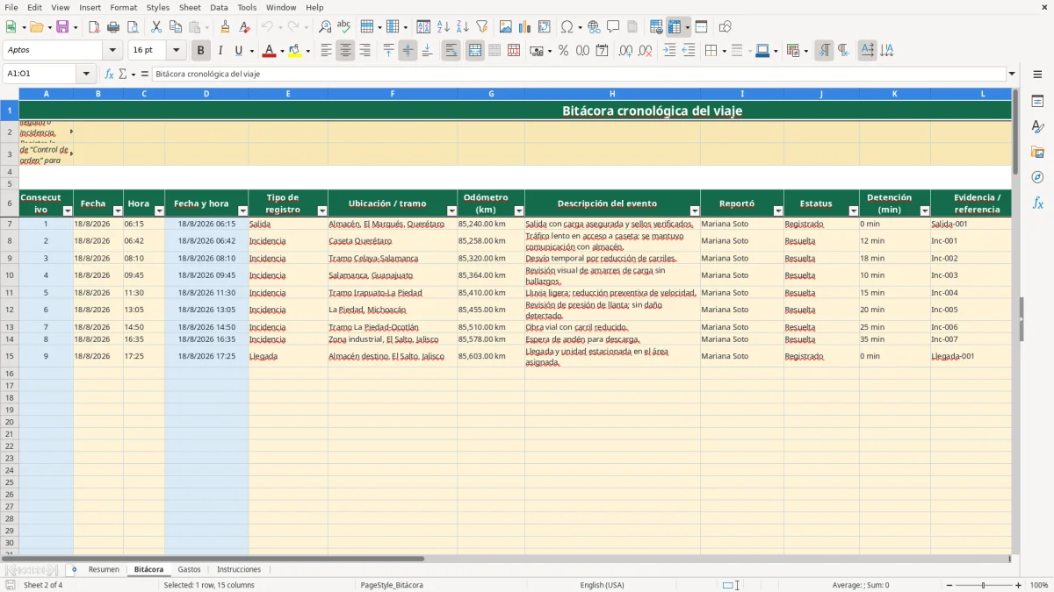Insert hyperlink globe icon
This screenshot has height=592, width=1054.
(594, 27)
